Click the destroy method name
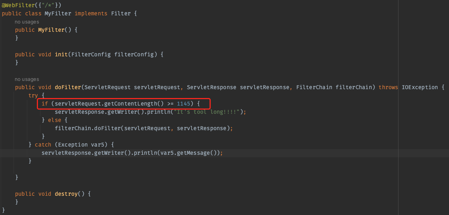Screen dimensions: 449x215 [66, 194]
